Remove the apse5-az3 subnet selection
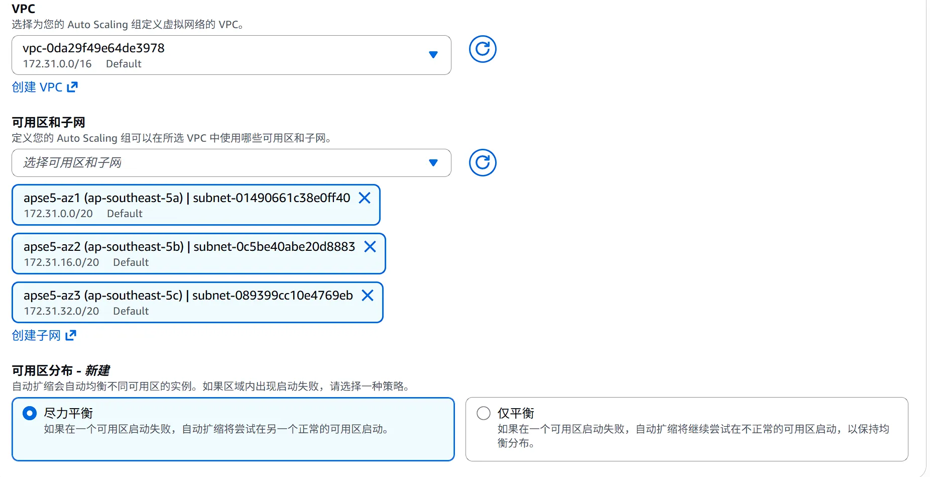This screenshot has height=477, width=930. point(368,296)
